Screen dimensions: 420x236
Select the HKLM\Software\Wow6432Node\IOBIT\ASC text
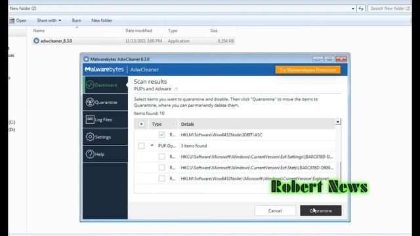click(x=221, y=134)
